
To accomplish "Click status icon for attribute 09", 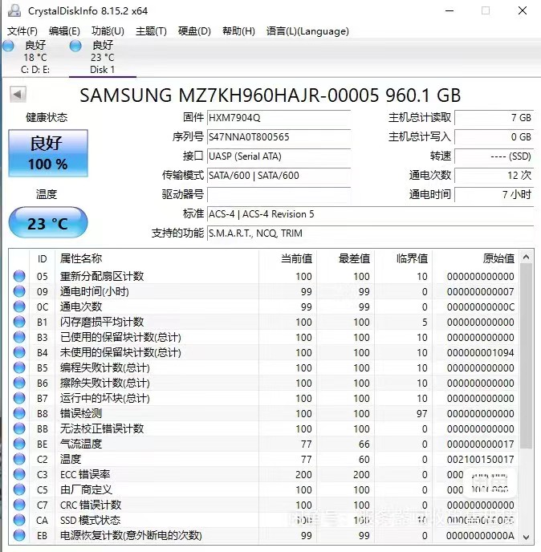I will click(19, 291).
